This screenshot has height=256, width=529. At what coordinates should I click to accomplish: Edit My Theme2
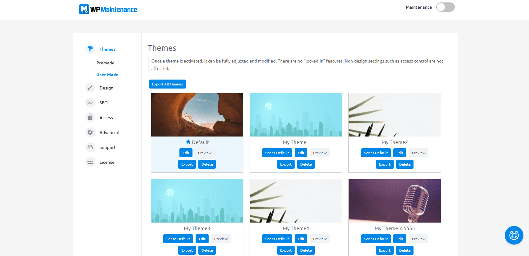400,153
